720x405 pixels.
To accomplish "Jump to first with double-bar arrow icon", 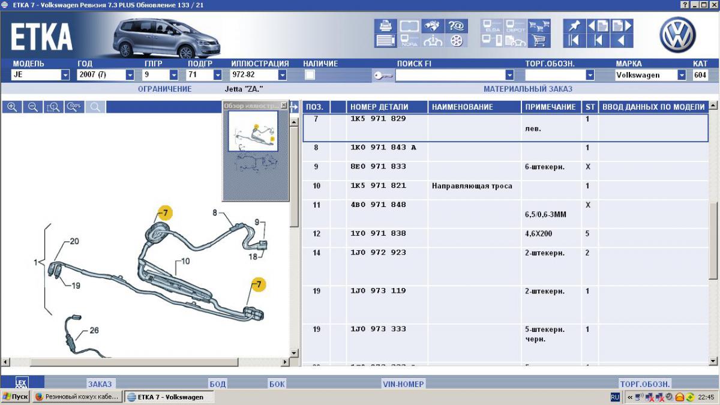I will (x=574, y=41).
